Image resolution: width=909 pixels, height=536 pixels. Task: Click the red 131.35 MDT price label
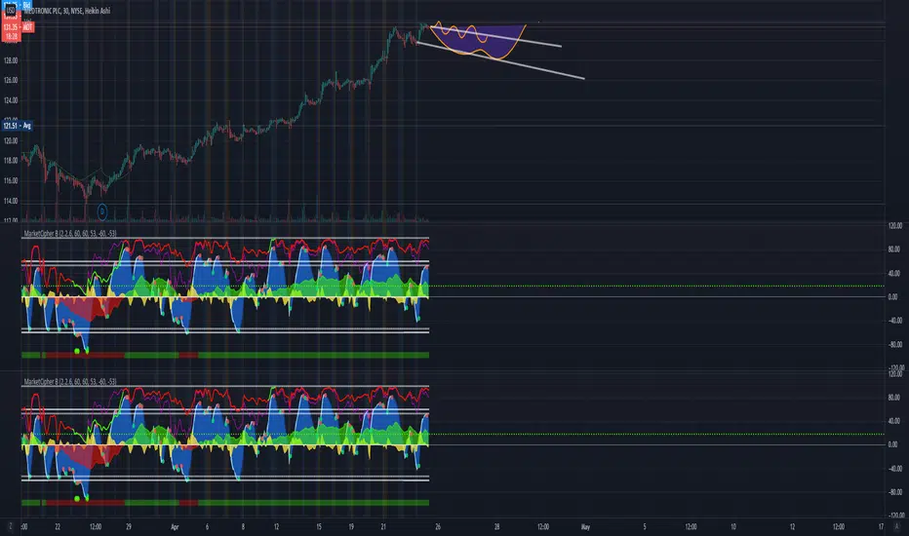tap(18, 27)
